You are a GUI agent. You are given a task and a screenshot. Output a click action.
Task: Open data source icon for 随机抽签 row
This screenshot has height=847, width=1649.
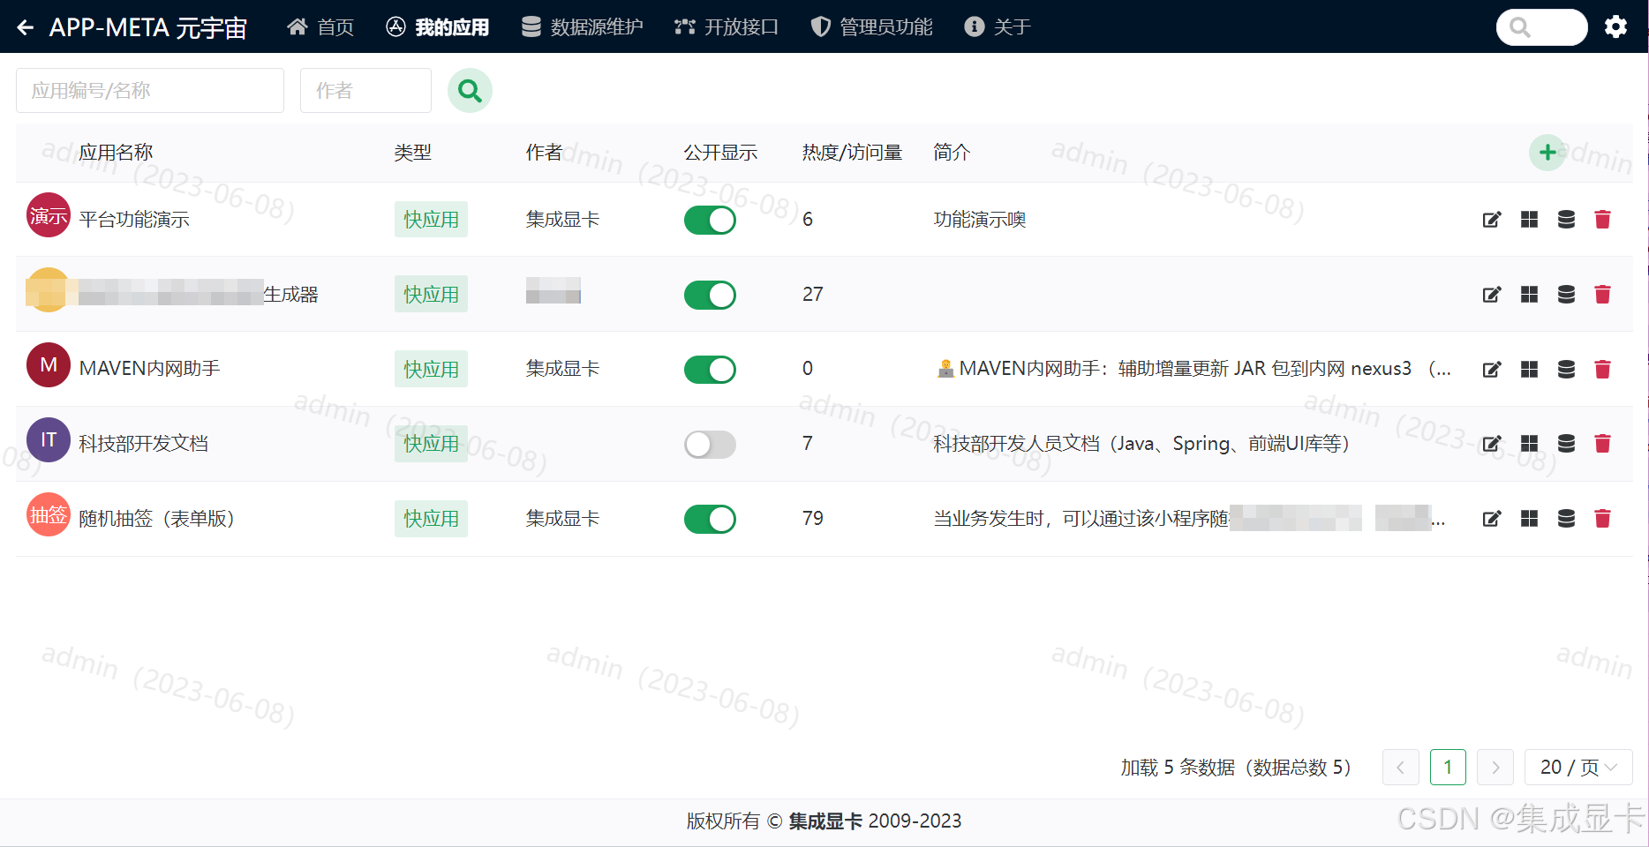point(1566,519)
